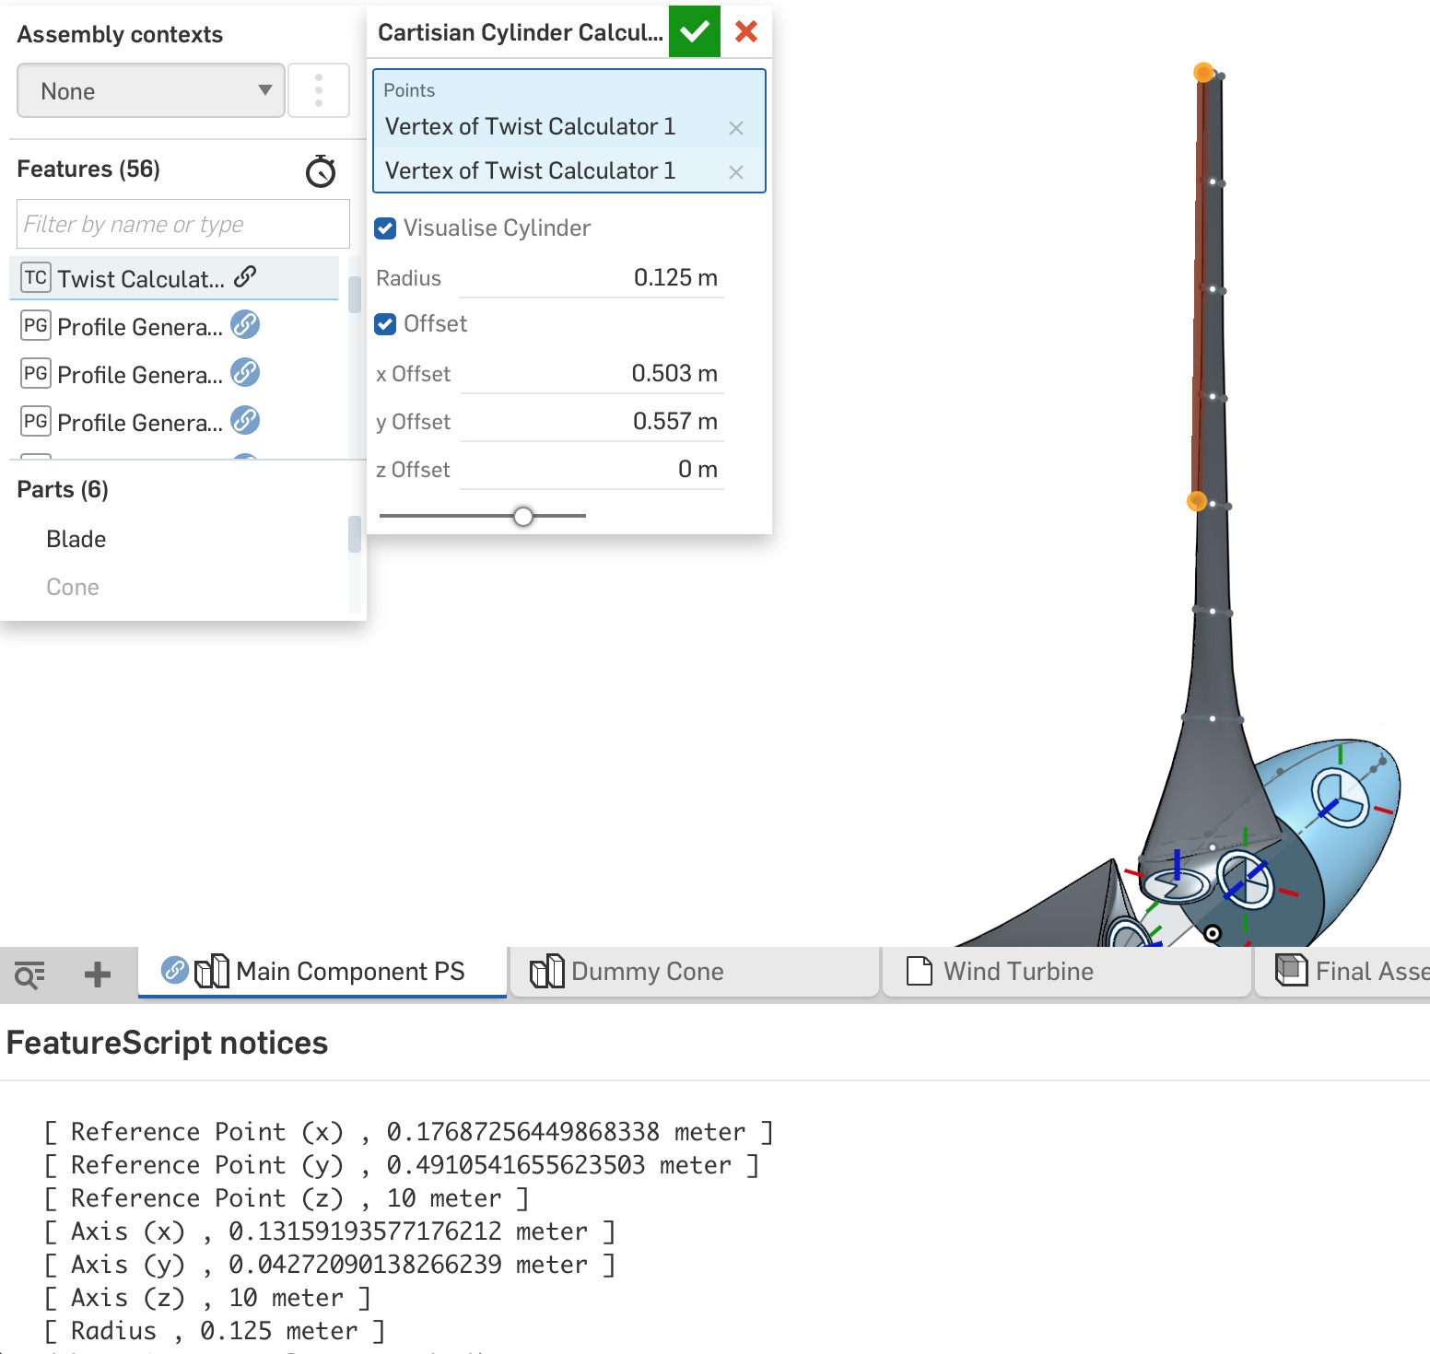The height and width of the screenshot is (1354, 1430).
Task: Switch to the Final Asse... tab
Action: click(x=1343, y=972)
